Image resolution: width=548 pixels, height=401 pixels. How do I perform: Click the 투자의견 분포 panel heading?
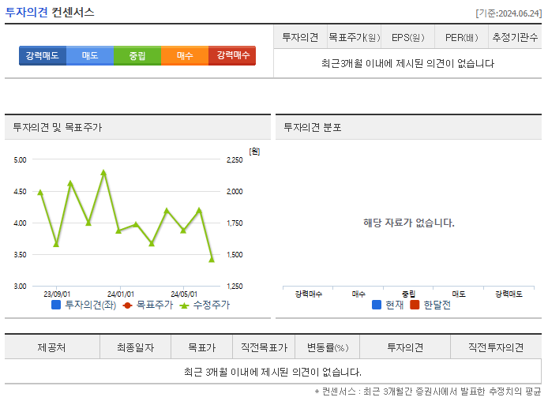(x=313, y=127)
